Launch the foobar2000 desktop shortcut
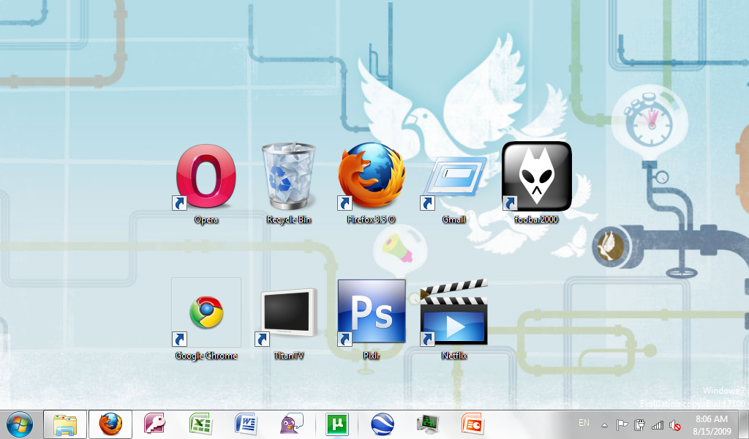Image resolution: width=749 pixels, height=439 pixels. pos(536,184)
